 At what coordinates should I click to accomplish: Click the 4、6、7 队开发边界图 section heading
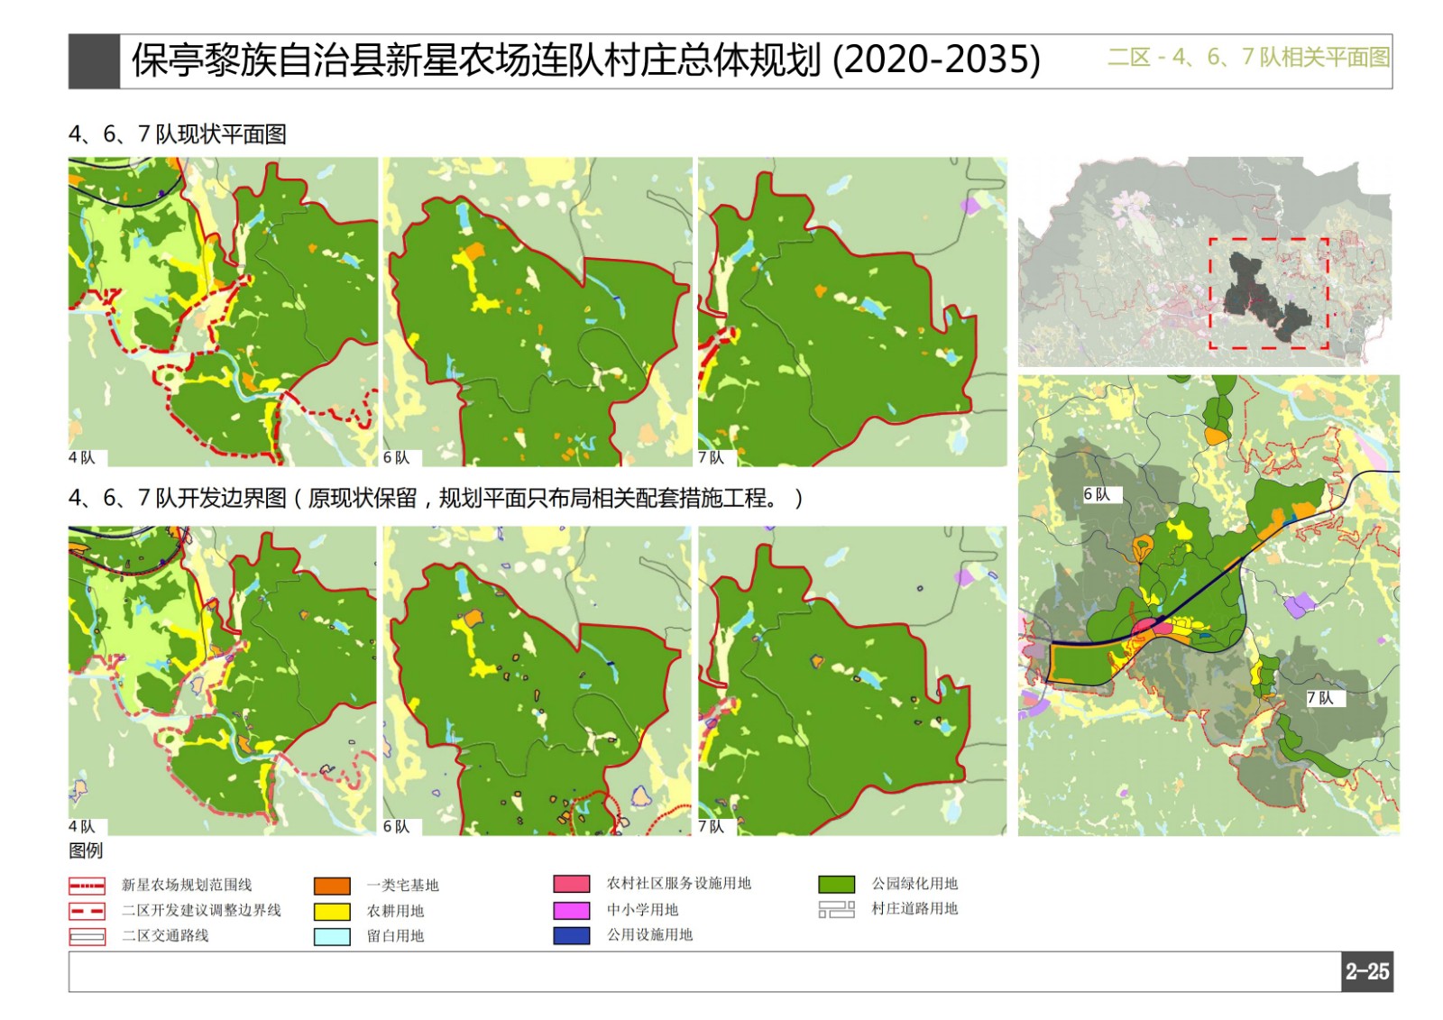(x=436, y=498)
